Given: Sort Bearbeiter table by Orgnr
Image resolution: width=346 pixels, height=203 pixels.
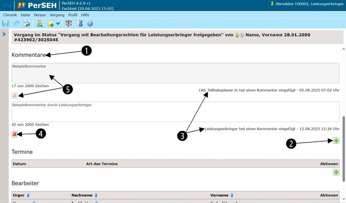Looking at the screenshot, I should click(28, 195).
